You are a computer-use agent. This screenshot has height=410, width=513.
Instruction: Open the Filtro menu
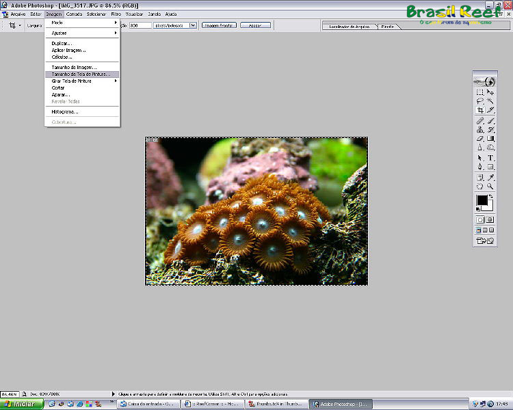pyautogui.click(x=117, y=14)
